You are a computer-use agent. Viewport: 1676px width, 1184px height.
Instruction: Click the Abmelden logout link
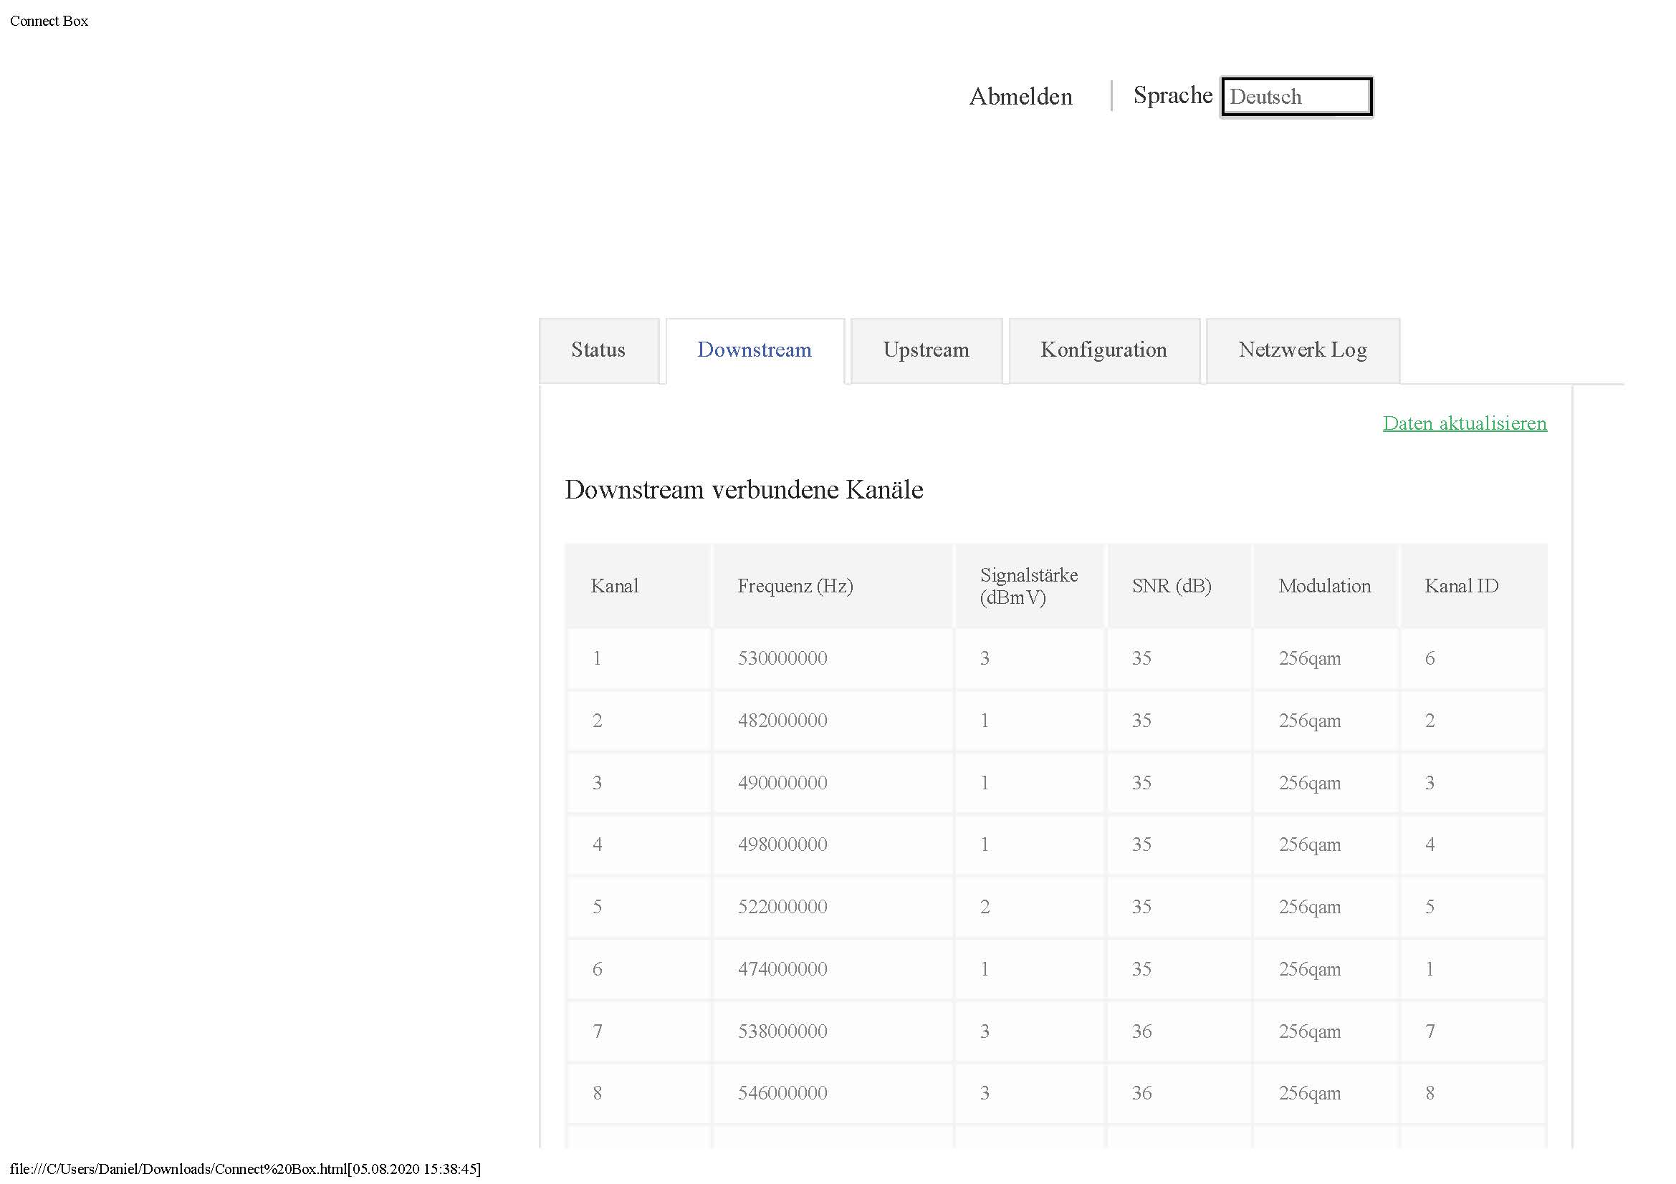[1020, 96]
